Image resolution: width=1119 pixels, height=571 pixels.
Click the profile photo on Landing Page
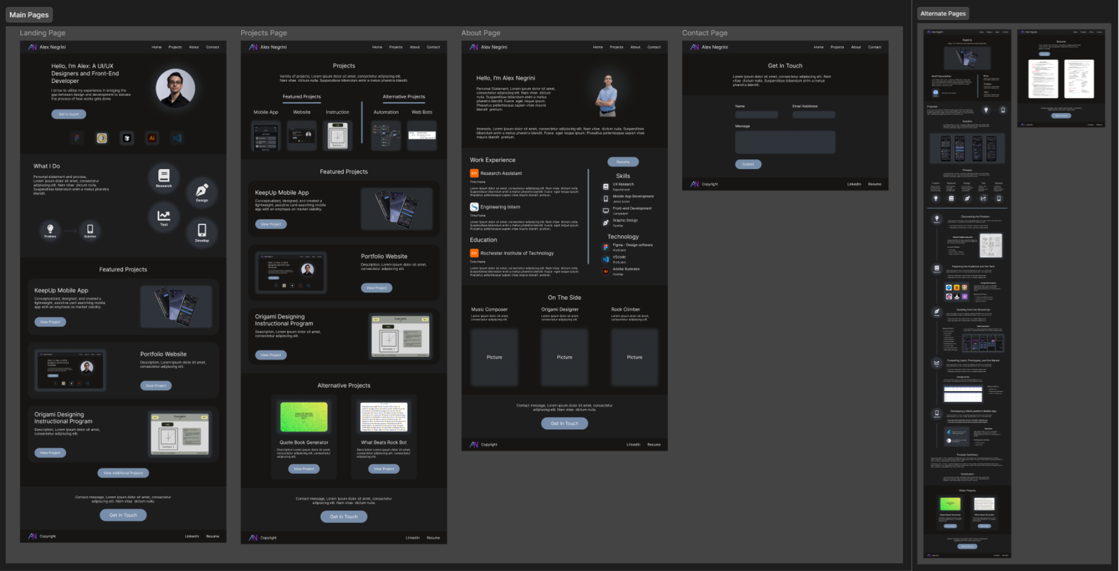(175, 89)
